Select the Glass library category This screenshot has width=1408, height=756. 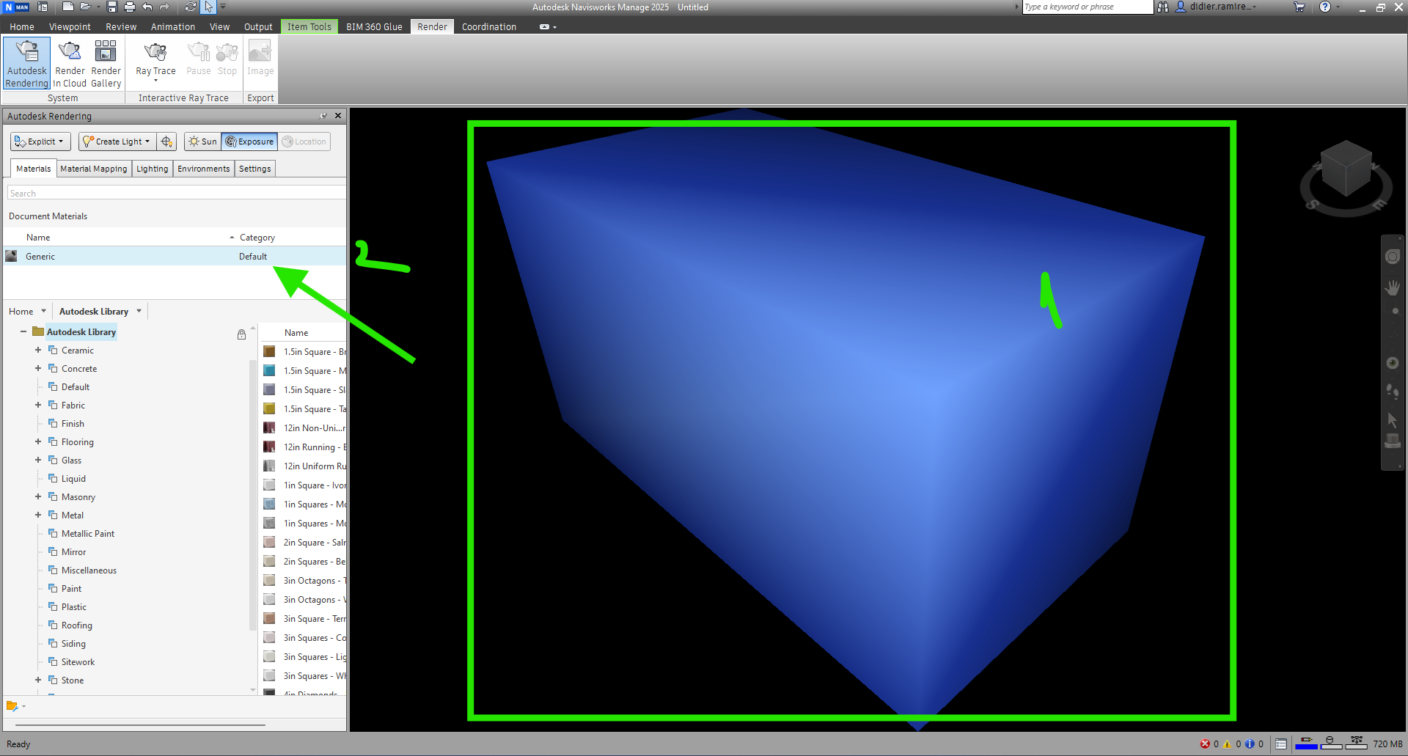pyautogui.click(x=72, y=460)
